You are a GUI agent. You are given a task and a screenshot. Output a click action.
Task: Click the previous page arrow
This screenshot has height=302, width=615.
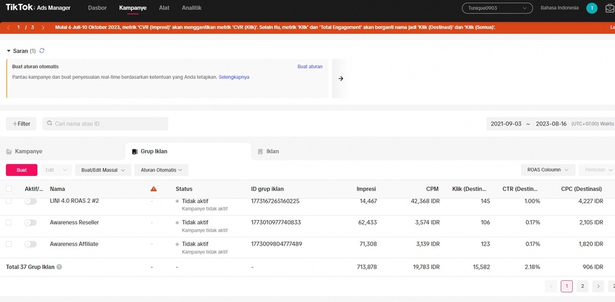(x=551, y=287)
